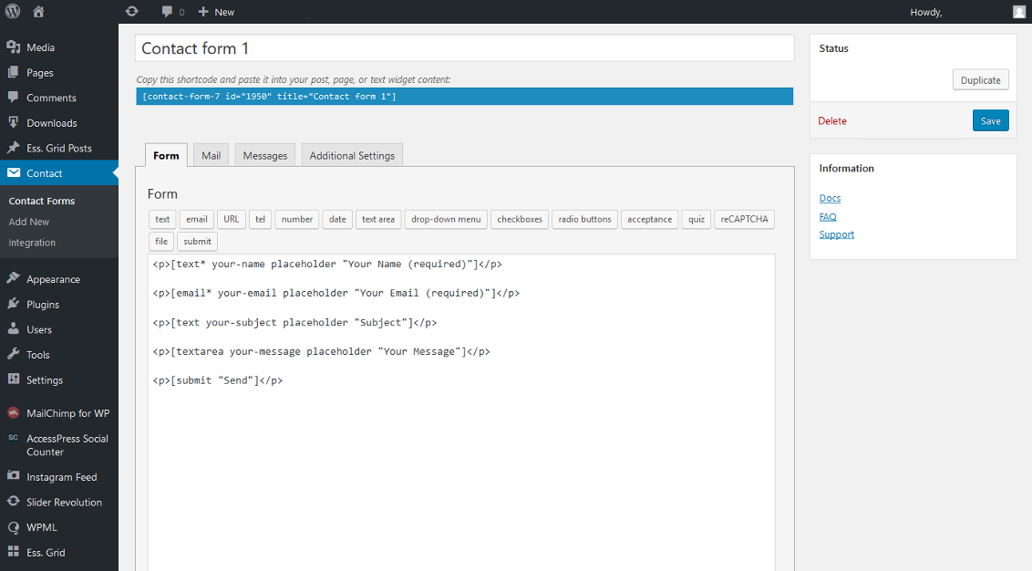Click the Contact form 1 title field
Image resolution: width=1032 pixels, height=571 pixels.
point(464,48)
